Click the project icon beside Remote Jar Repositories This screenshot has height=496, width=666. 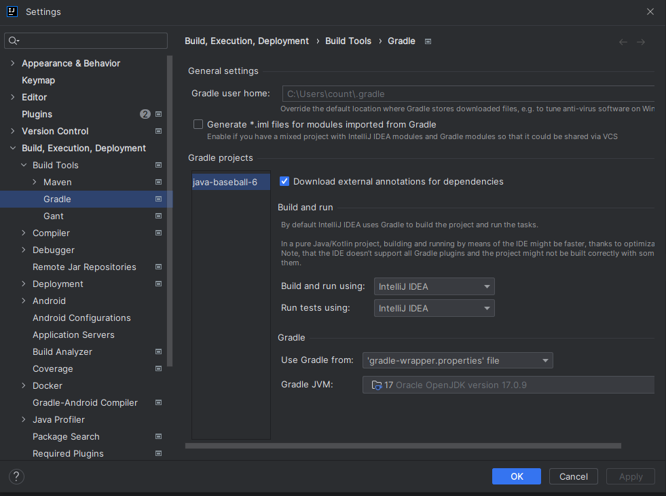coord(158,267)
